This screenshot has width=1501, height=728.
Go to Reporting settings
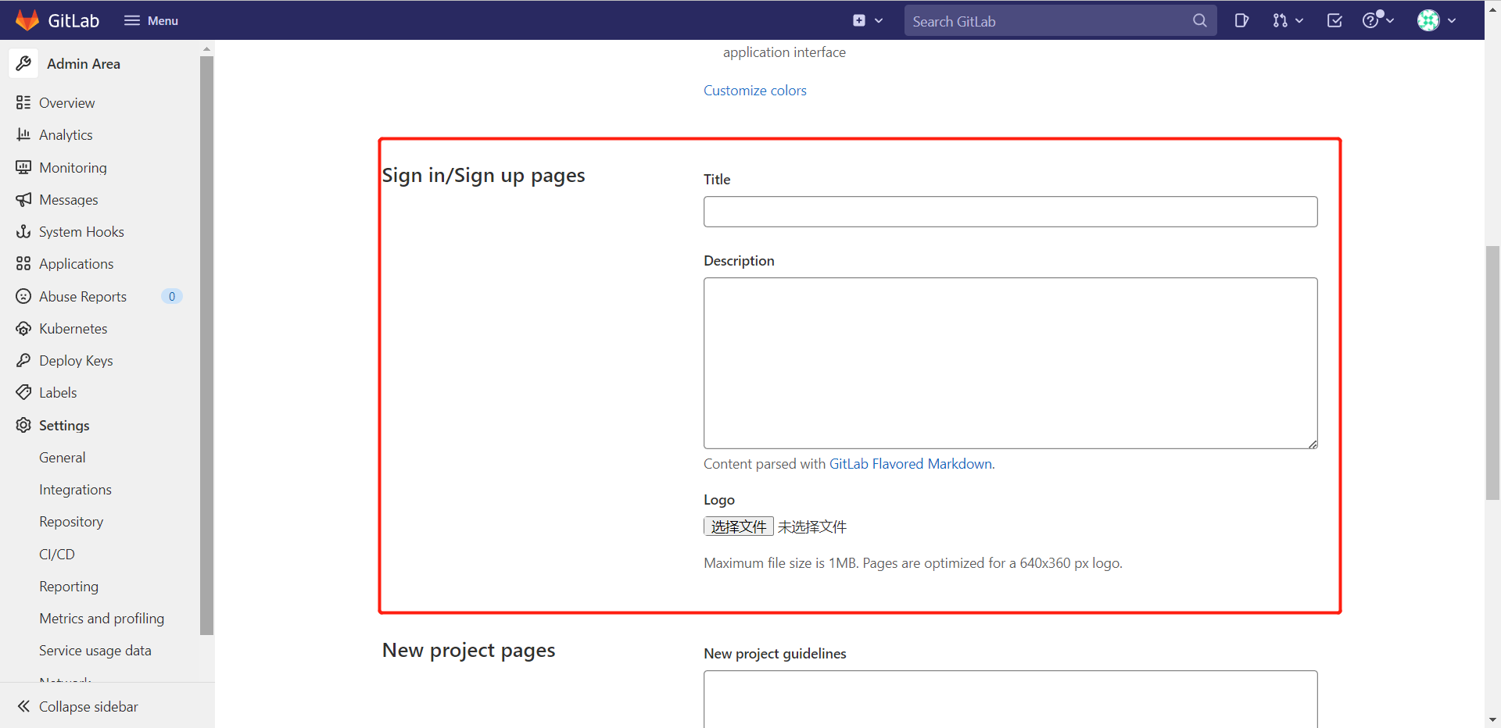[x=69, y=587]
